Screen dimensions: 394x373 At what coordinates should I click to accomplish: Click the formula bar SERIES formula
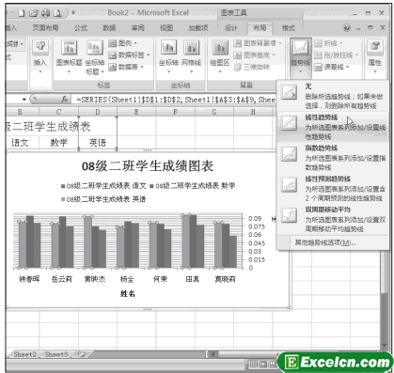pos(176,100)
